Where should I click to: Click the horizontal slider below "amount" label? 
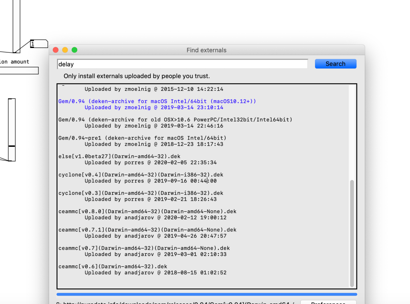pyautogui.click(x=19, y=71)
